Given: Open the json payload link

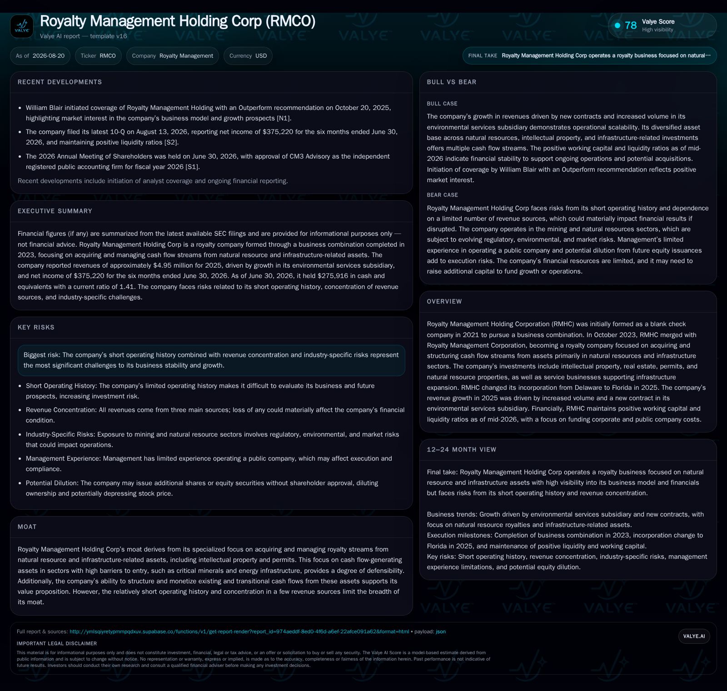Looking at the screenshot, I should (441, 631).
